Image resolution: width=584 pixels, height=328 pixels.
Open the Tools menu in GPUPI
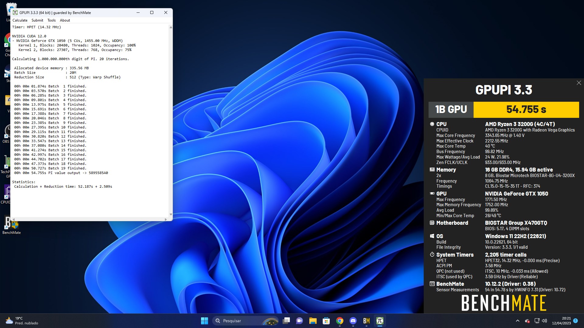tap(51, 20)
